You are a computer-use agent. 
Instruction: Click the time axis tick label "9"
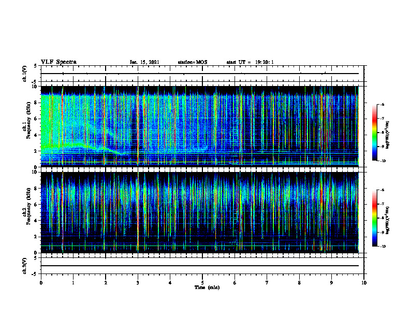pyautogui.click(x=331, y=283)
